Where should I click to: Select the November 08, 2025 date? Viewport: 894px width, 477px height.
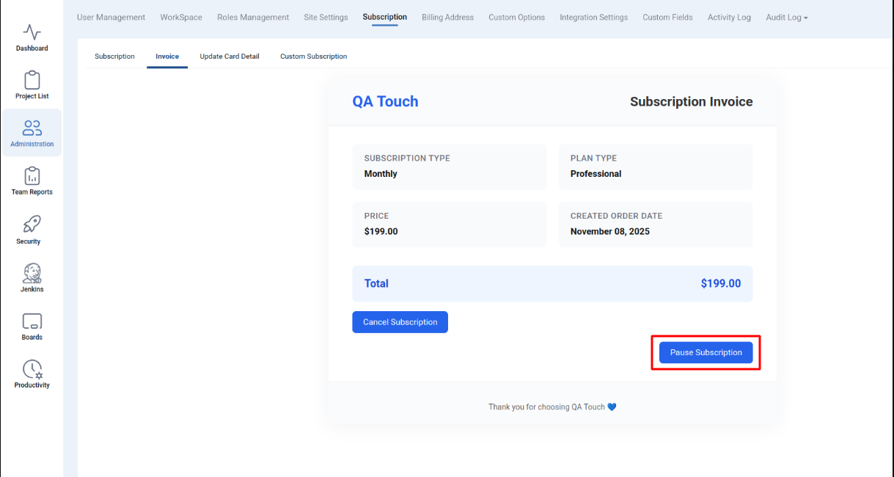pos(609,231)
